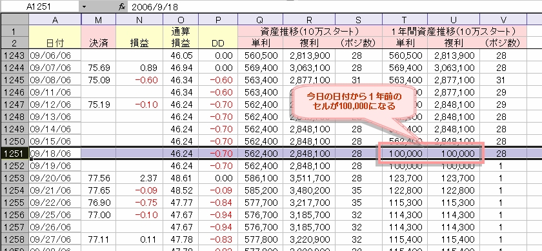Click 123,700 in column T
The height and width of the screenshot is (251, 542).
[405, 178]
